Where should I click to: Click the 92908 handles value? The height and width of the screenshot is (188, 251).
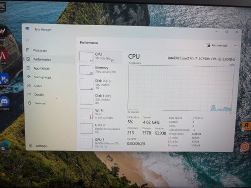(161, 133)
